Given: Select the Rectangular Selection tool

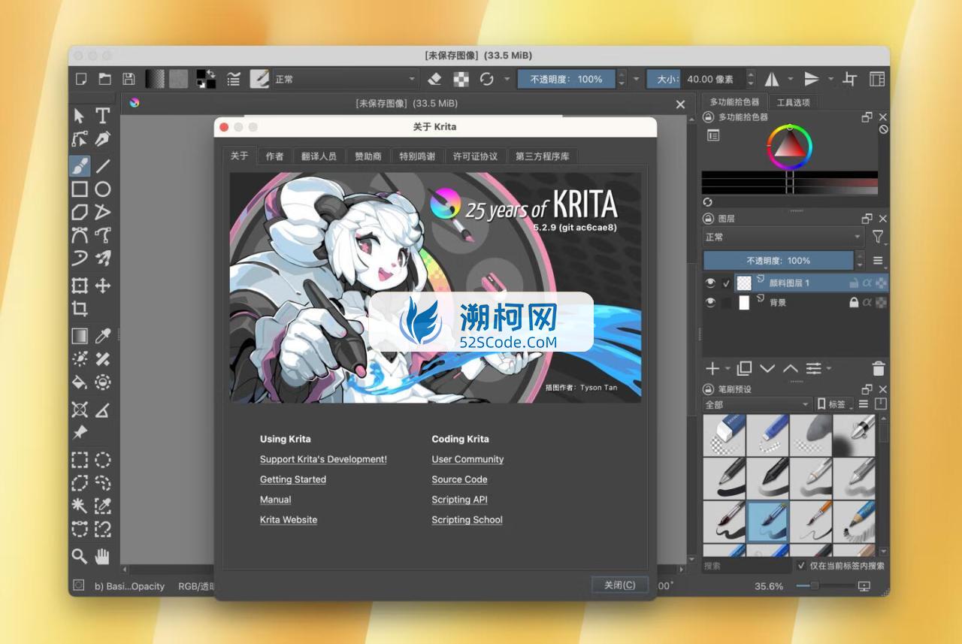Looking at the screenshot, I should tap(80, 459).
